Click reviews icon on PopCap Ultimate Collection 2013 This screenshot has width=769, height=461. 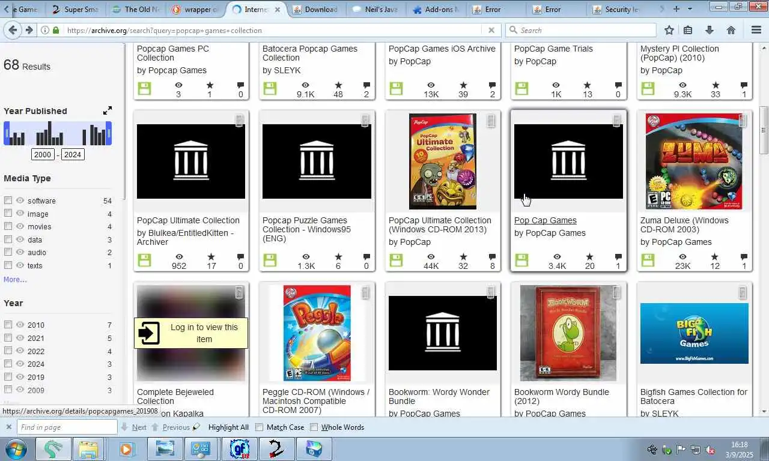492,257
